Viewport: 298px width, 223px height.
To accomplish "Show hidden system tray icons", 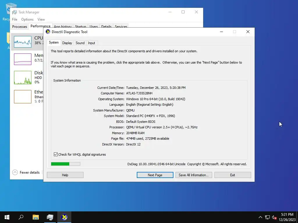I will pyautogui.click(x=260, y=217).
